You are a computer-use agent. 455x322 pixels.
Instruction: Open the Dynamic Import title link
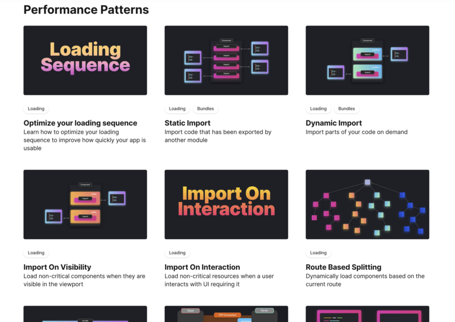pos(334,123)
